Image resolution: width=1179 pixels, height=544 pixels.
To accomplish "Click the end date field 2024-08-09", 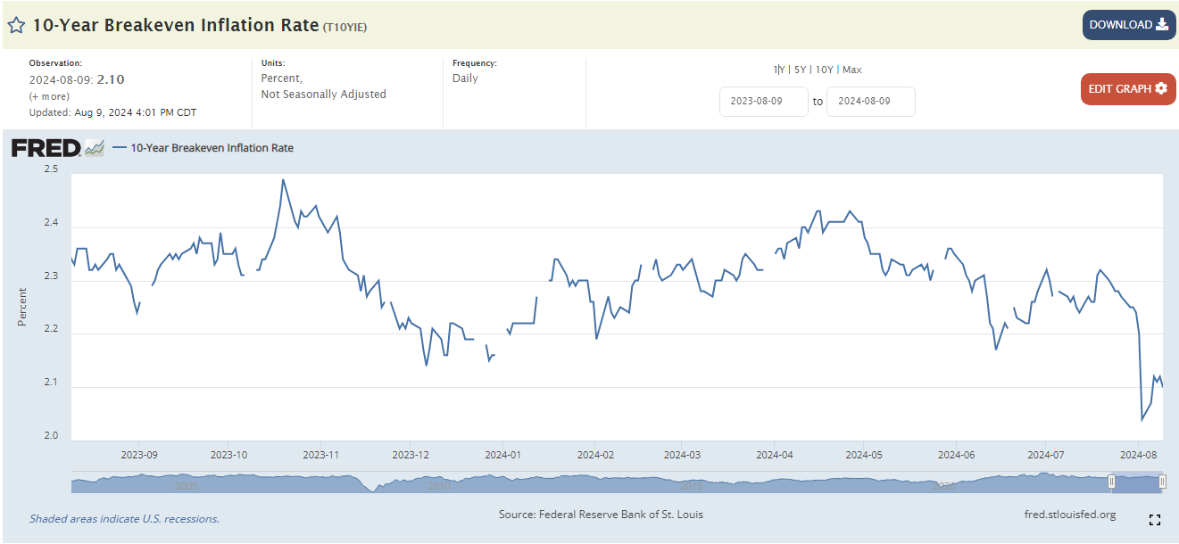I will click(870, 102).
